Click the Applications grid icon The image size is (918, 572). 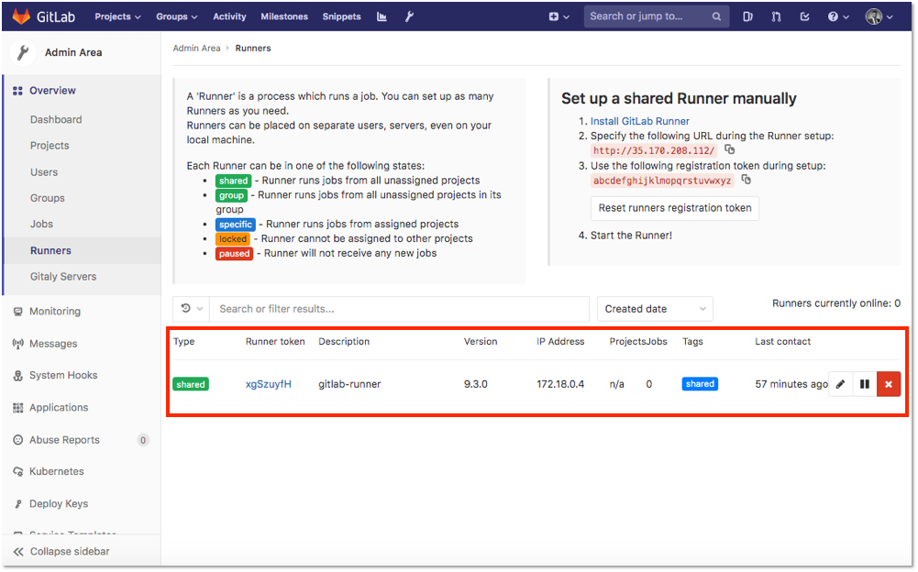18,408
